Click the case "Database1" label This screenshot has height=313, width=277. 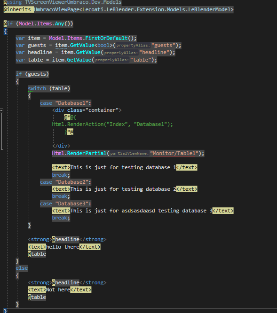[x=65, y=103]
